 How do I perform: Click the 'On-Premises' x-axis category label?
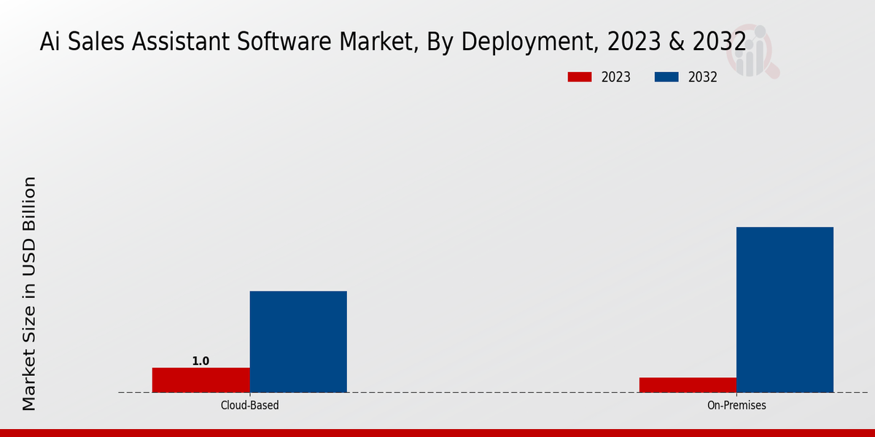click(736, 405)
